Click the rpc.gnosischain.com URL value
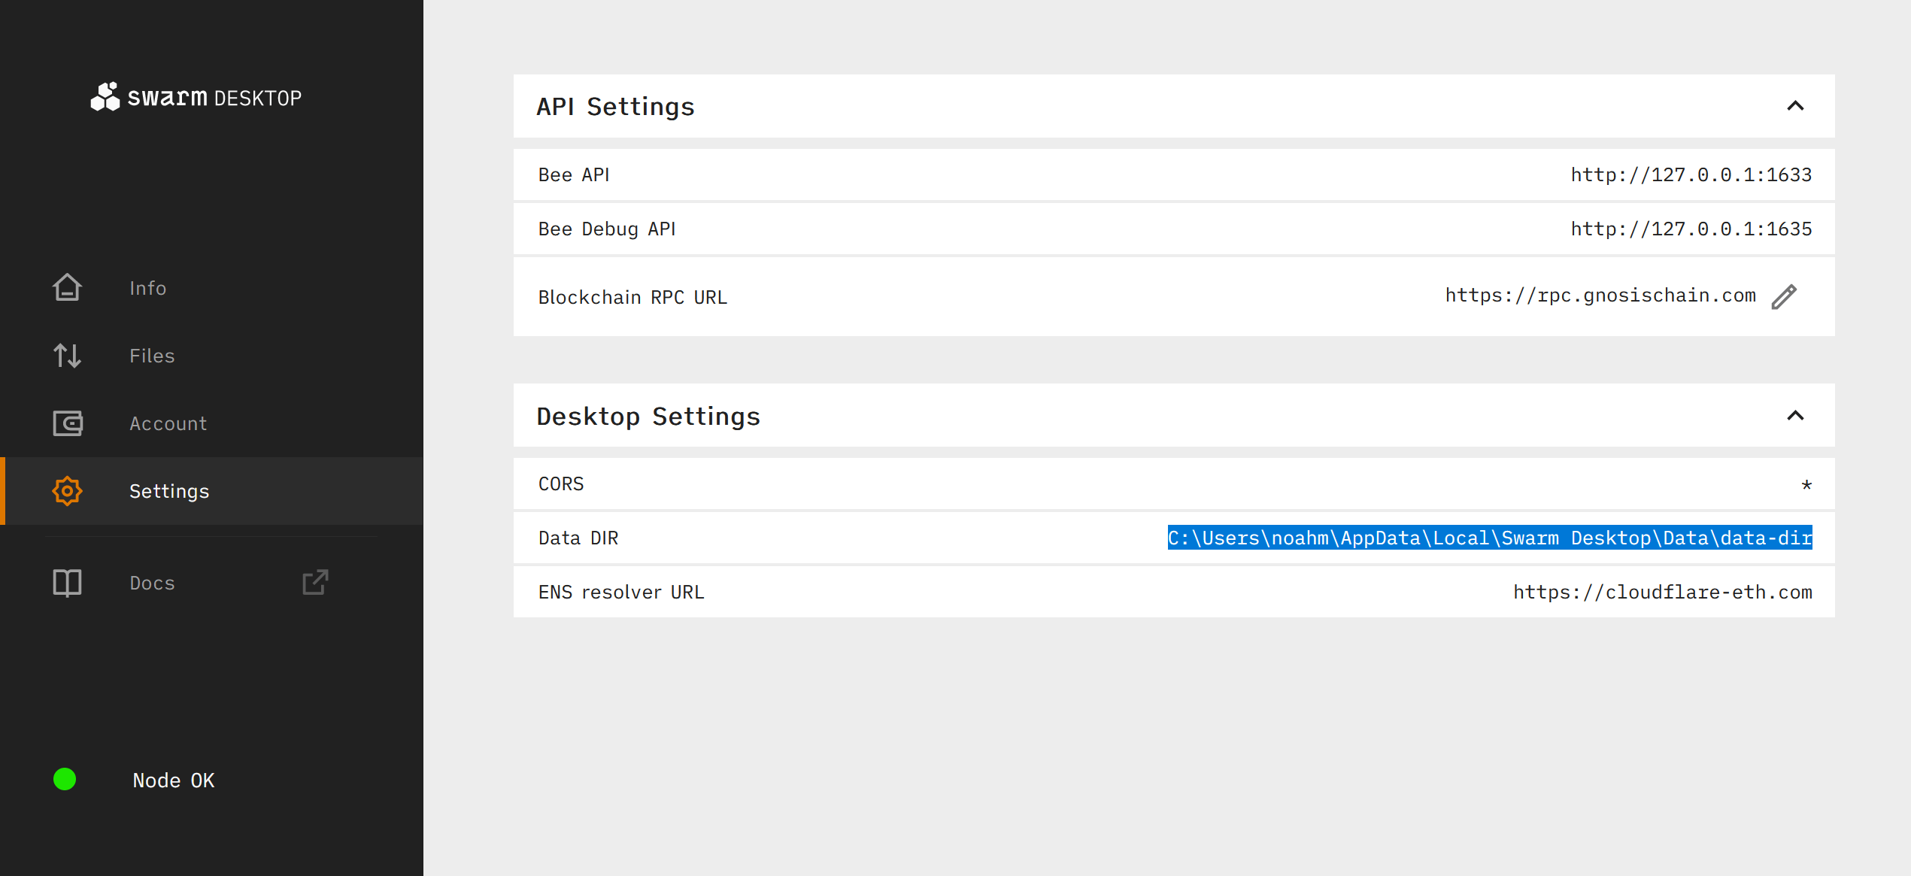 1600,296
